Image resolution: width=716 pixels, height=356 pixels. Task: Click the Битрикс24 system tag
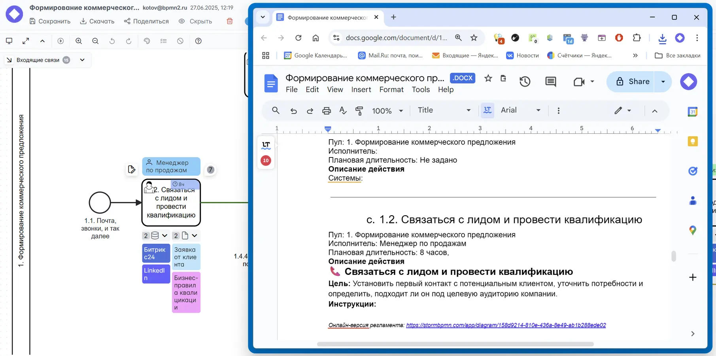pyautogui.click(x=156, y=253)
